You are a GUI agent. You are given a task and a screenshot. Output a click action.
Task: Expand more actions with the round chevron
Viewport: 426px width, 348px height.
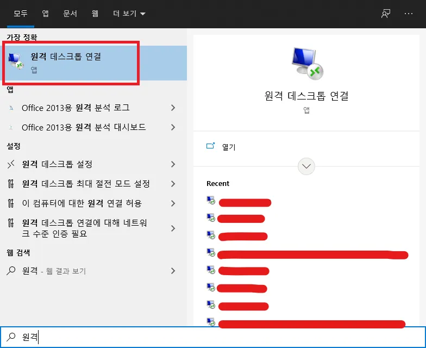coord(306,166)
